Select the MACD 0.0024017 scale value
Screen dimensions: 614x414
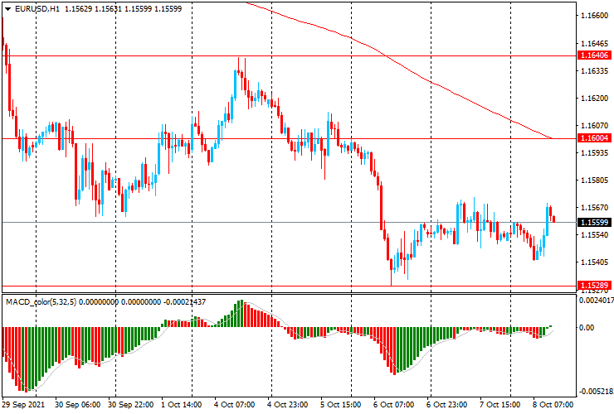tap(596, 301)
